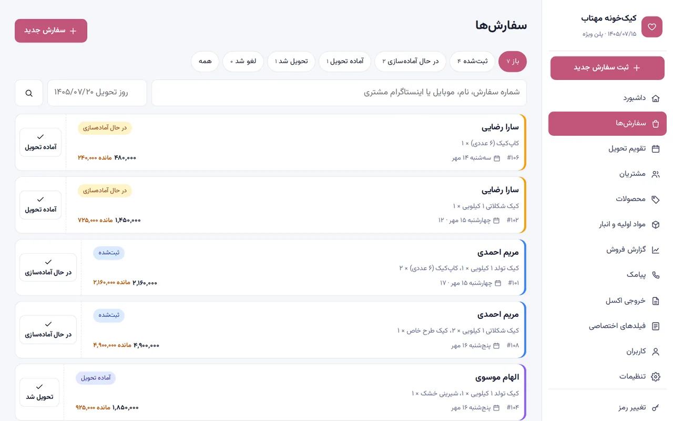The width and height of the screenshot is (673, 421).
Task: Click the گزارش فروش chart icon
Action: (x=655, y=250)
